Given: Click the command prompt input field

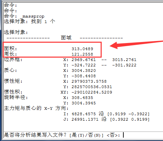Looking at the screenshot, I should coord(83,135).
